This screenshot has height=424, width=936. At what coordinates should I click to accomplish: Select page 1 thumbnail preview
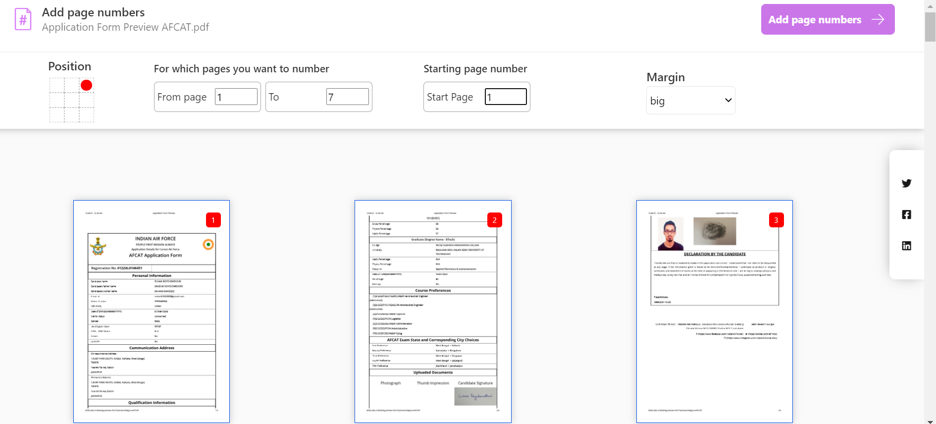[x=152, y=312]
